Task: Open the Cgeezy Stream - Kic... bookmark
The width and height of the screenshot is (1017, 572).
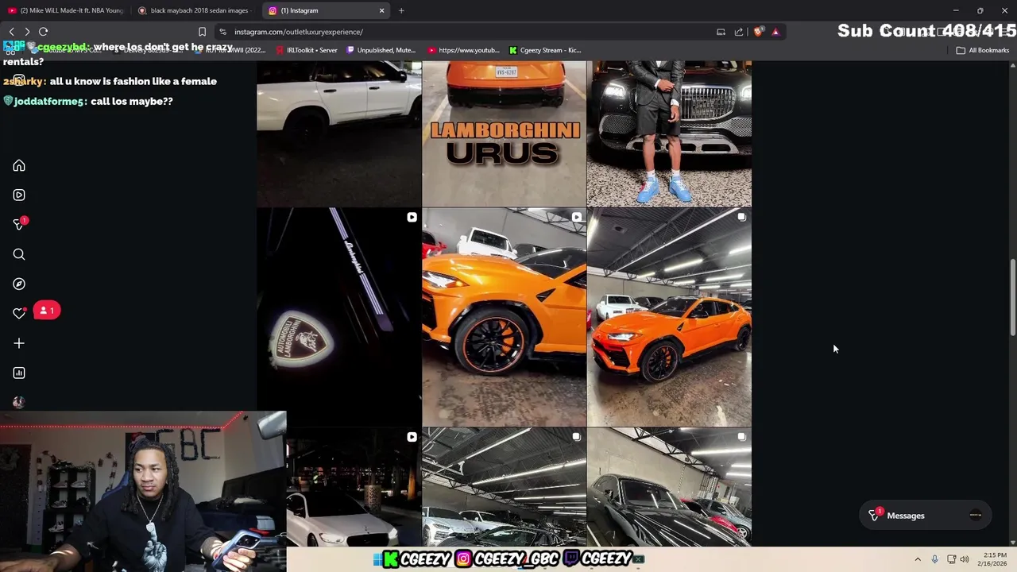Action: coord(545,50)
